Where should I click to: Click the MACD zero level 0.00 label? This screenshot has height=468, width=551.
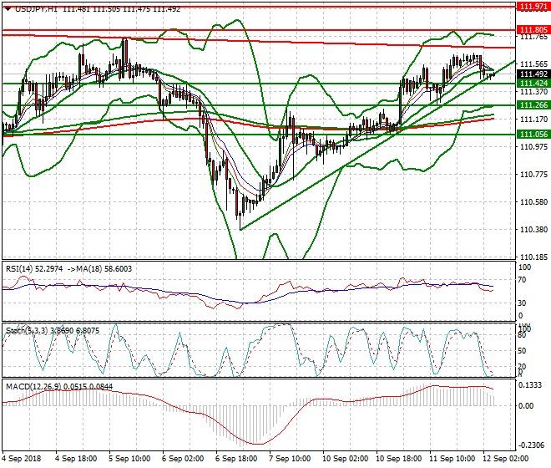(x=526, y=406)
